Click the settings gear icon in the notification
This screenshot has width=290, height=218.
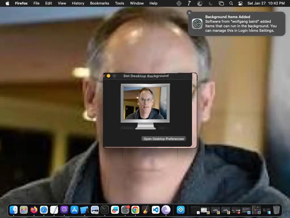(x=197, y=24)
